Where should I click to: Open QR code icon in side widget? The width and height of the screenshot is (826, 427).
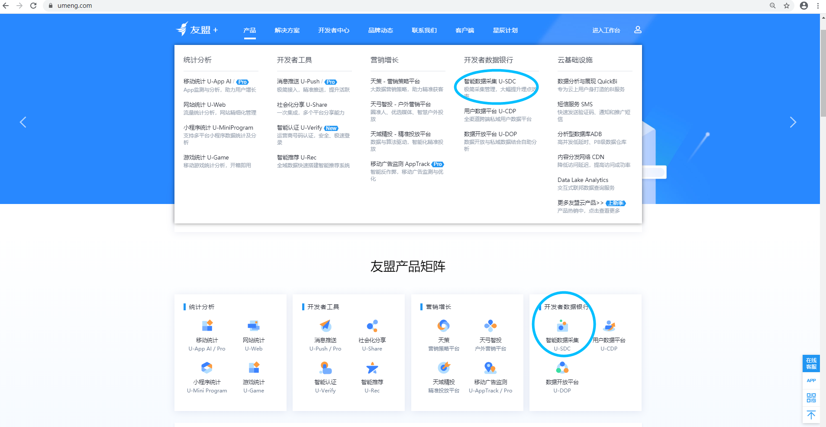[811, 398]
